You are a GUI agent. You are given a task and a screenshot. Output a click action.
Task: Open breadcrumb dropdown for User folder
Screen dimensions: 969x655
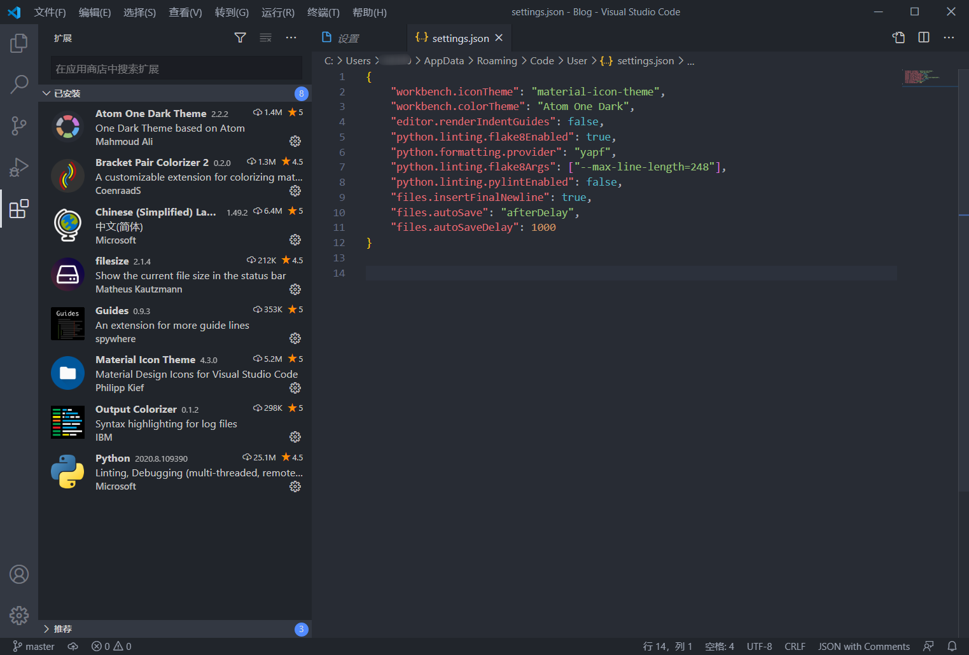577,61
